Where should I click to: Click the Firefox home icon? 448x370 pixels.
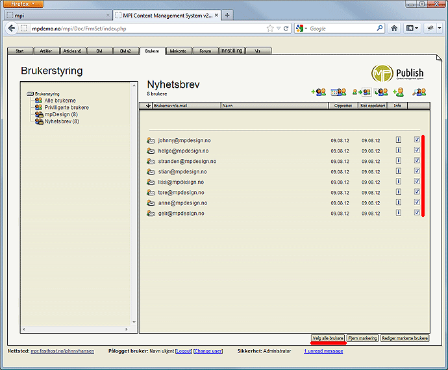coord(394,29)
